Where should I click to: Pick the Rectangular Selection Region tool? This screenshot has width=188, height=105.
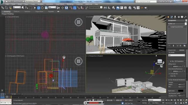tap(30, 8)
